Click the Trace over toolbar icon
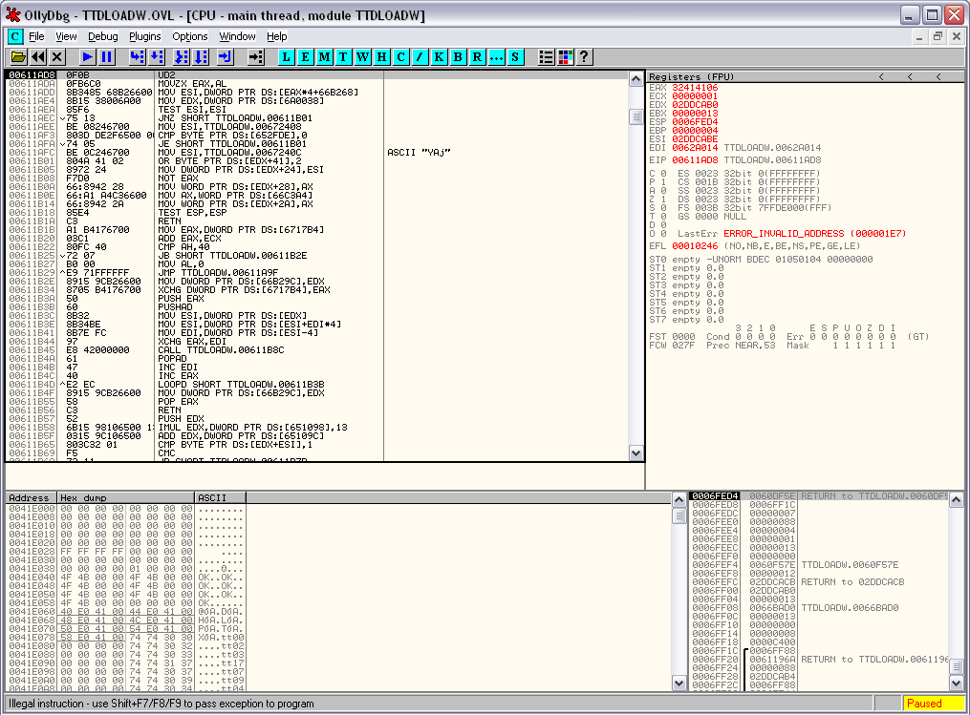The height and width of the screenshot is (715, 970). point(201,57)
